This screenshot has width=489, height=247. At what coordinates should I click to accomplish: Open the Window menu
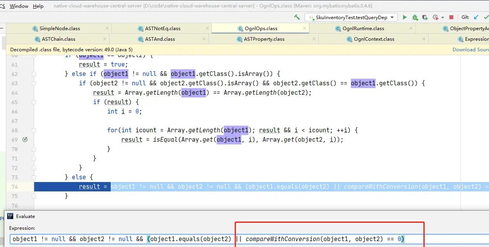19,6
